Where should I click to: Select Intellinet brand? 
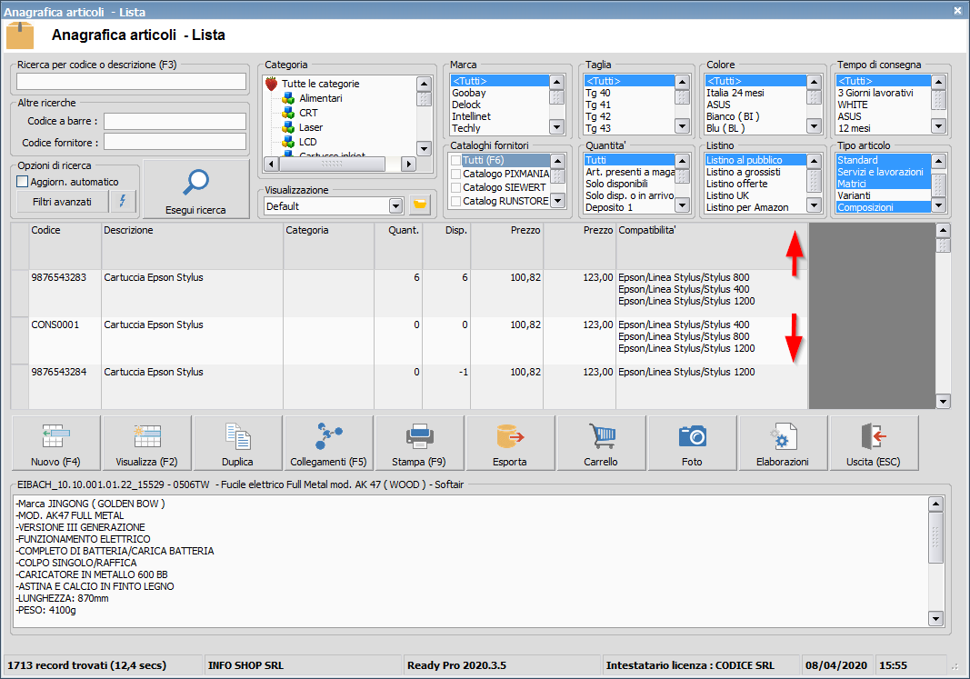[x=472, y=116]
